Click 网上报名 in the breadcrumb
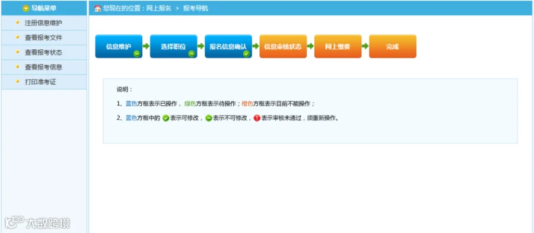 coord(158,8)
